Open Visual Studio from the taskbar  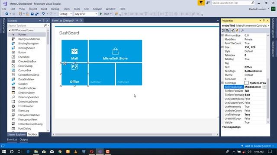pos(100,152)
